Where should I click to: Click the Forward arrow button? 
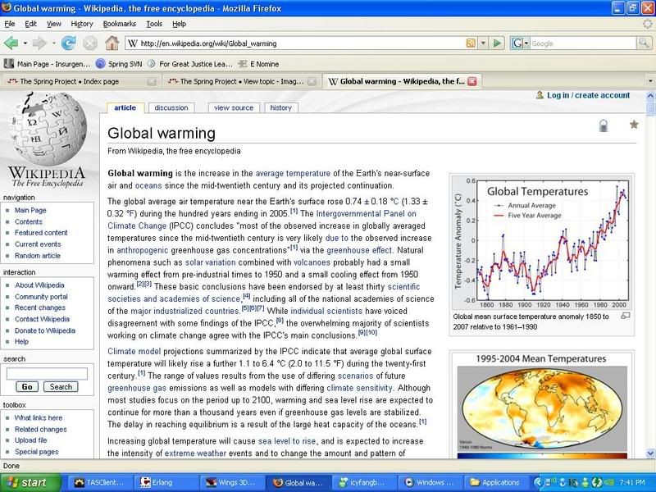[39, 43]
